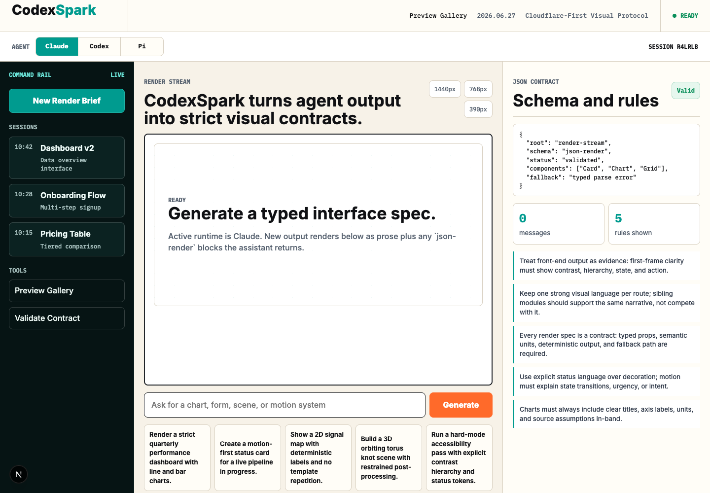Focus the chart or form prompt input
The width and height of the screenshot is (710, 493).
(x=284, y=405)
